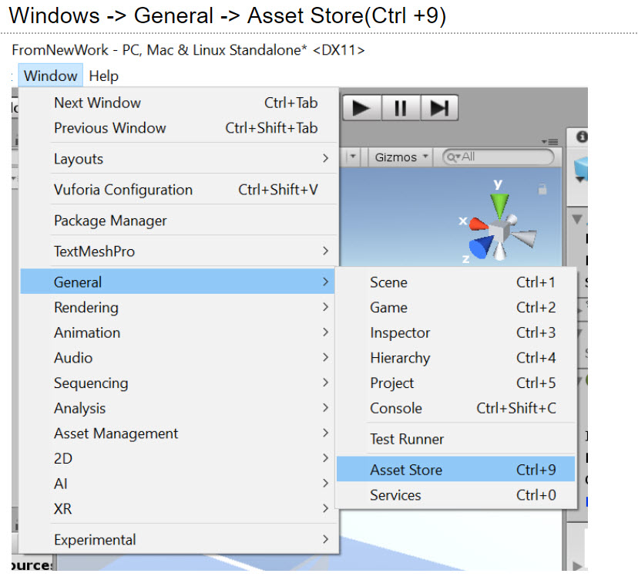Open the Scene view panel options menu
638x587 pixels.
(549, 142)
